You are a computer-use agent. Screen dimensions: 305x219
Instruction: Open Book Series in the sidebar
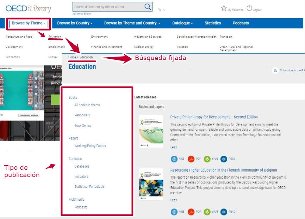(82, 125)
